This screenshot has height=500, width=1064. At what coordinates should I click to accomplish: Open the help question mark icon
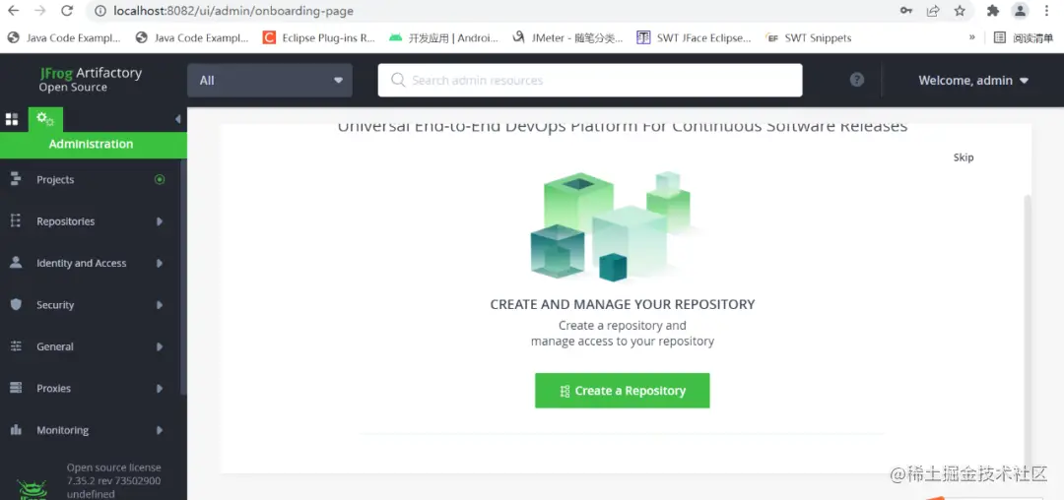pyautogui.click(x=857, y=80)
